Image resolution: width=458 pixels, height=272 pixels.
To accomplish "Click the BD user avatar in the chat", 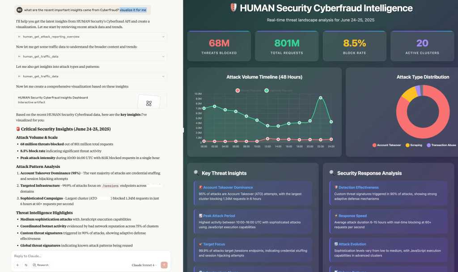I will (19, 10).
